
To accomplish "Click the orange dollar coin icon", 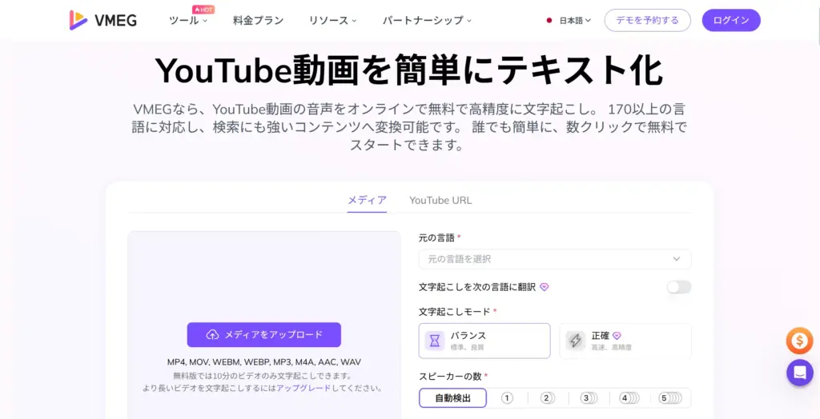I will 798,341.
